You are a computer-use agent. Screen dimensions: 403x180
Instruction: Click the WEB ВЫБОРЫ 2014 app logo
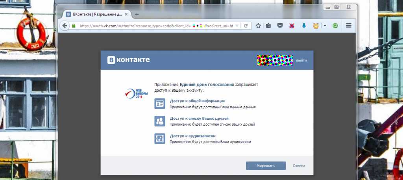pos(136,93)
